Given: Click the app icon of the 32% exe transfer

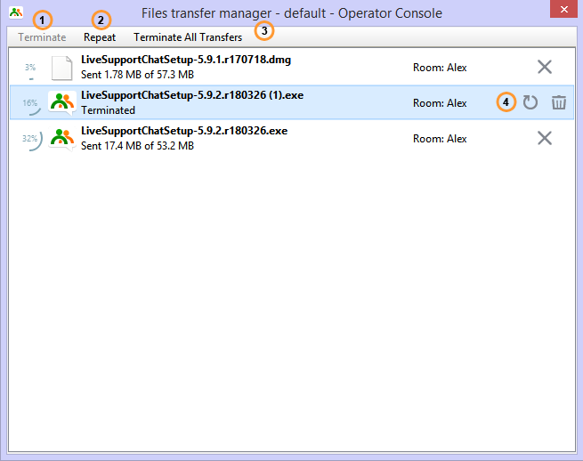Looking at the screenshot, I should [x=61, y=138].
